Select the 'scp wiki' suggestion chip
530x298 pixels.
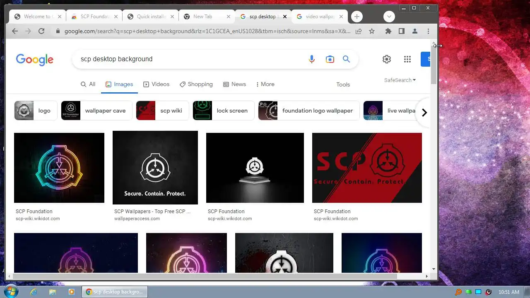[x=162, y=111]
